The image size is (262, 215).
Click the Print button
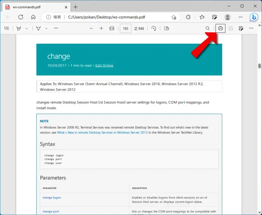(x=220, y=28)
